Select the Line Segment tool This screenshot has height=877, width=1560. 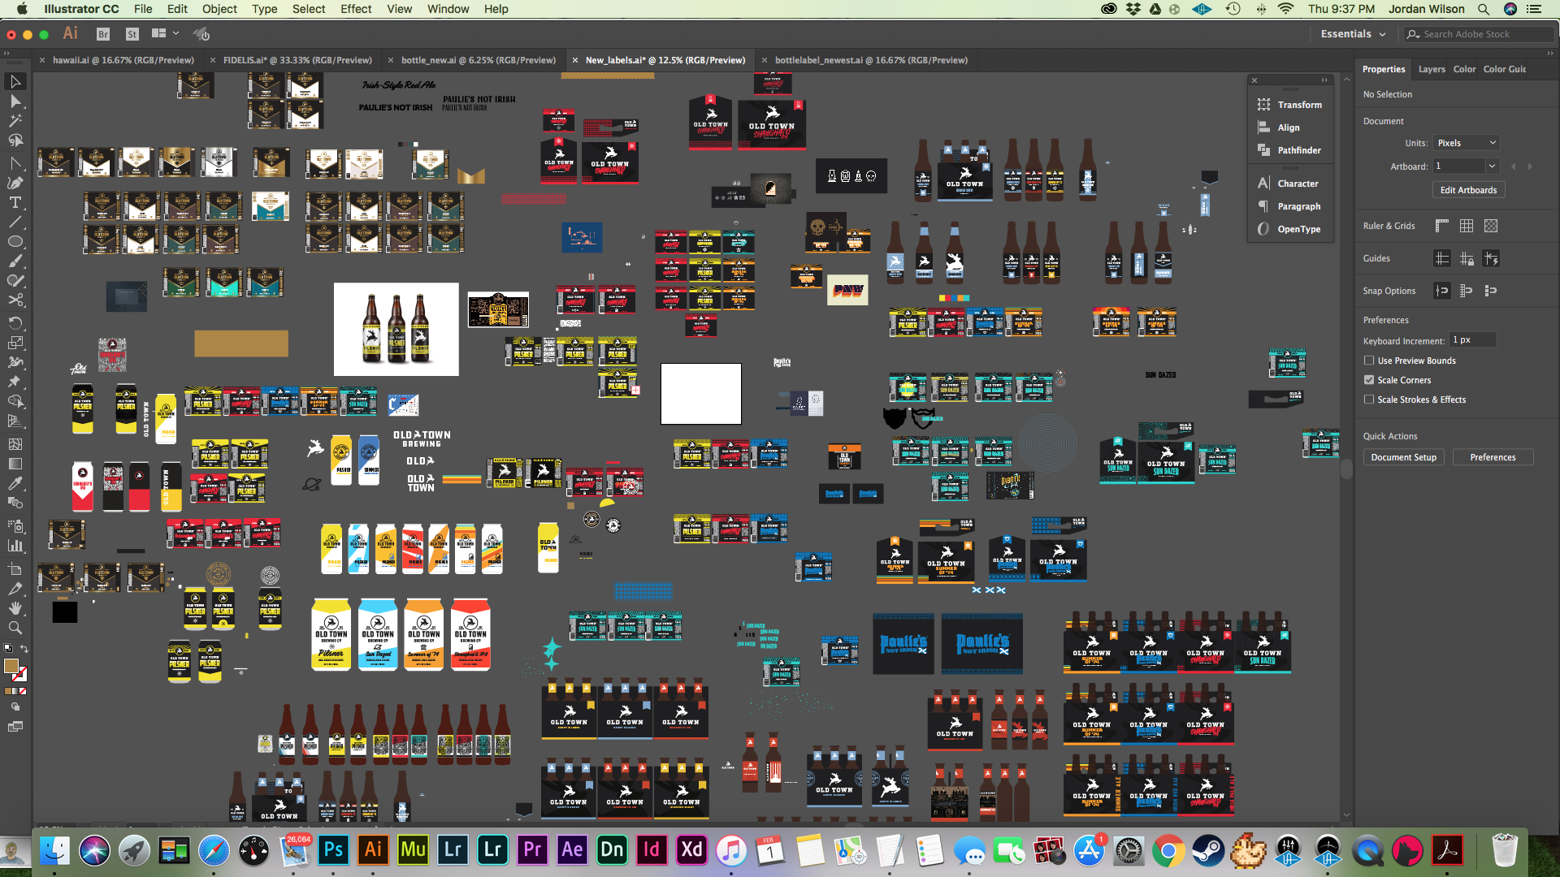pyautogui.click(x=15, y=222)
